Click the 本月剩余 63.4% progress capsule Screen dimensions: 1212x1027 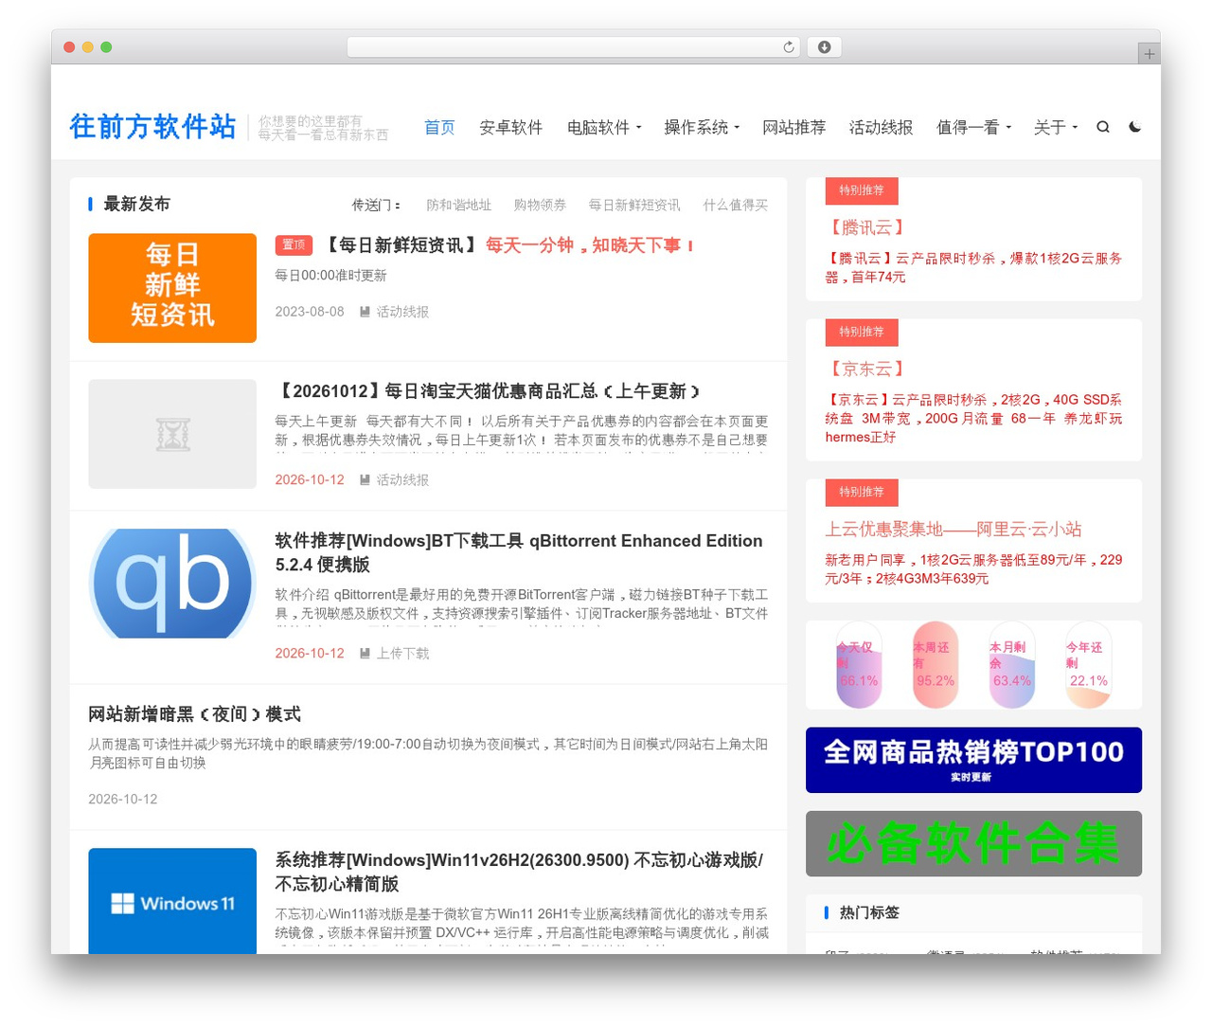(x=1012, y=665)
